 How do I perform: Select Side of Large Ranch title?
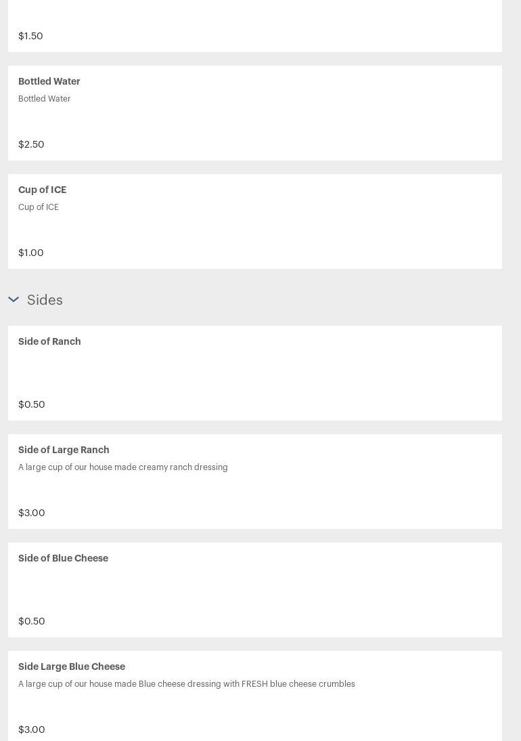pyautogui.click(x=64, y=450)
